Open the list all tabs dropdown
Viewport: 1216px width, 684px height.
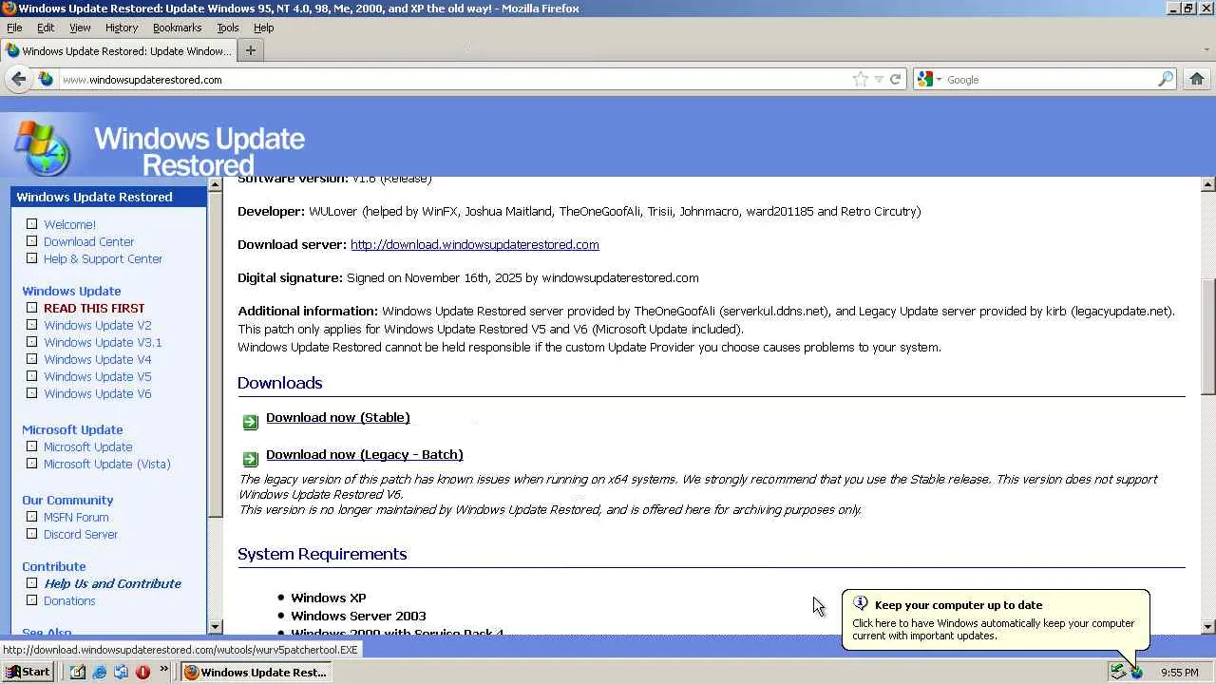[1206, 50]
